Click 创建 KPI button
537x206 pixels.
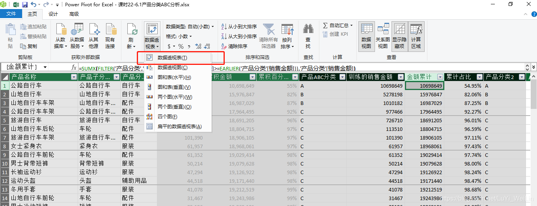pos(335,34)
